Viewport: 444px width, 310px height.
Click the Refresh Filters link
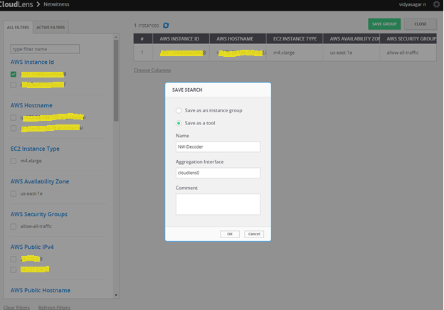click(54, 307)
